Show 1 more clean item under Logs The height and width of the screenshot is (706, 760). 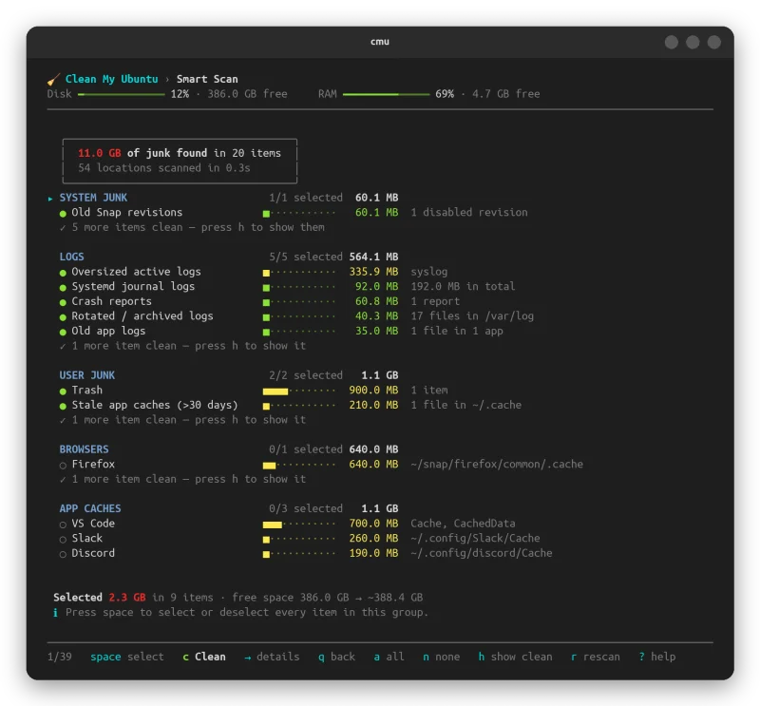coord(182,345)
